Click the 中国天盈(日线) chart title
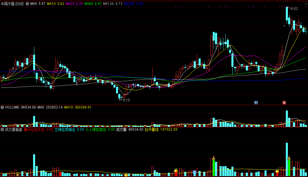The width and height of the screenshot is (308, 177). coord(13,4)
